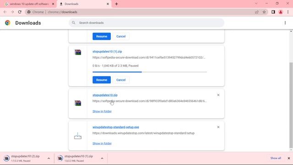Click the '0 B/s - 1,040 KB of 2.3 MB, Paused' status
The height and width of the screenshot is (165, 293).
click(115, 66)
